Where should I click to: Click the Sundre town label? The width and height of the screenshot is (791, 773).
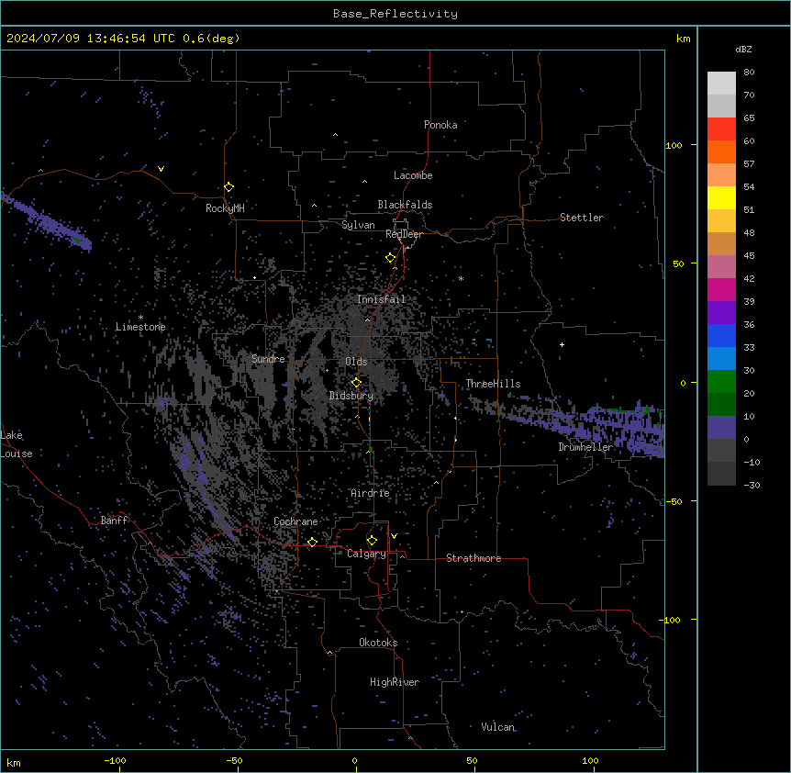(268, 359)
